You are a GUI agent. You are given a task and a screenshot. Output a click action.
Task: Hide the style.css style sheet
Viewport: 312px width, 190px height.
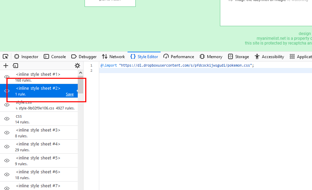[7, 105]
